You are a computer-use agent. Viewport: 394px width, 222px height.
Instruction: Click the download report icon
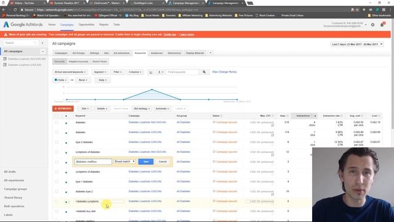[160, 72]
